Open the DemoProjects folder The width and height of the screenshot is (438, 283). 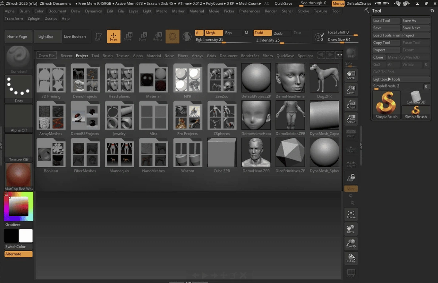[85, 81]
